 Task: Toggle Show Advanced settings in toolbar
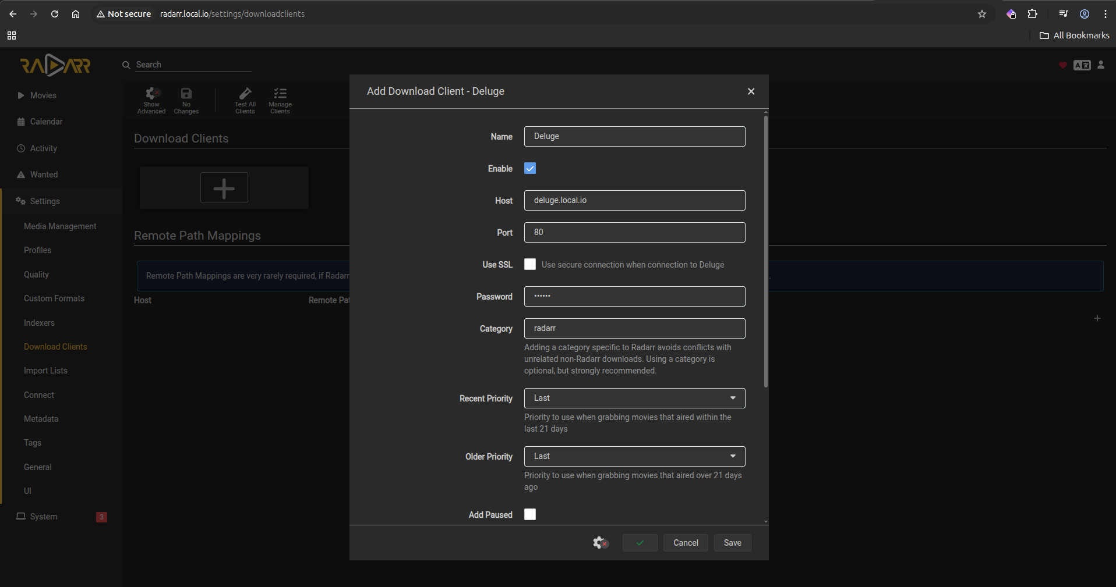[151, 101]
